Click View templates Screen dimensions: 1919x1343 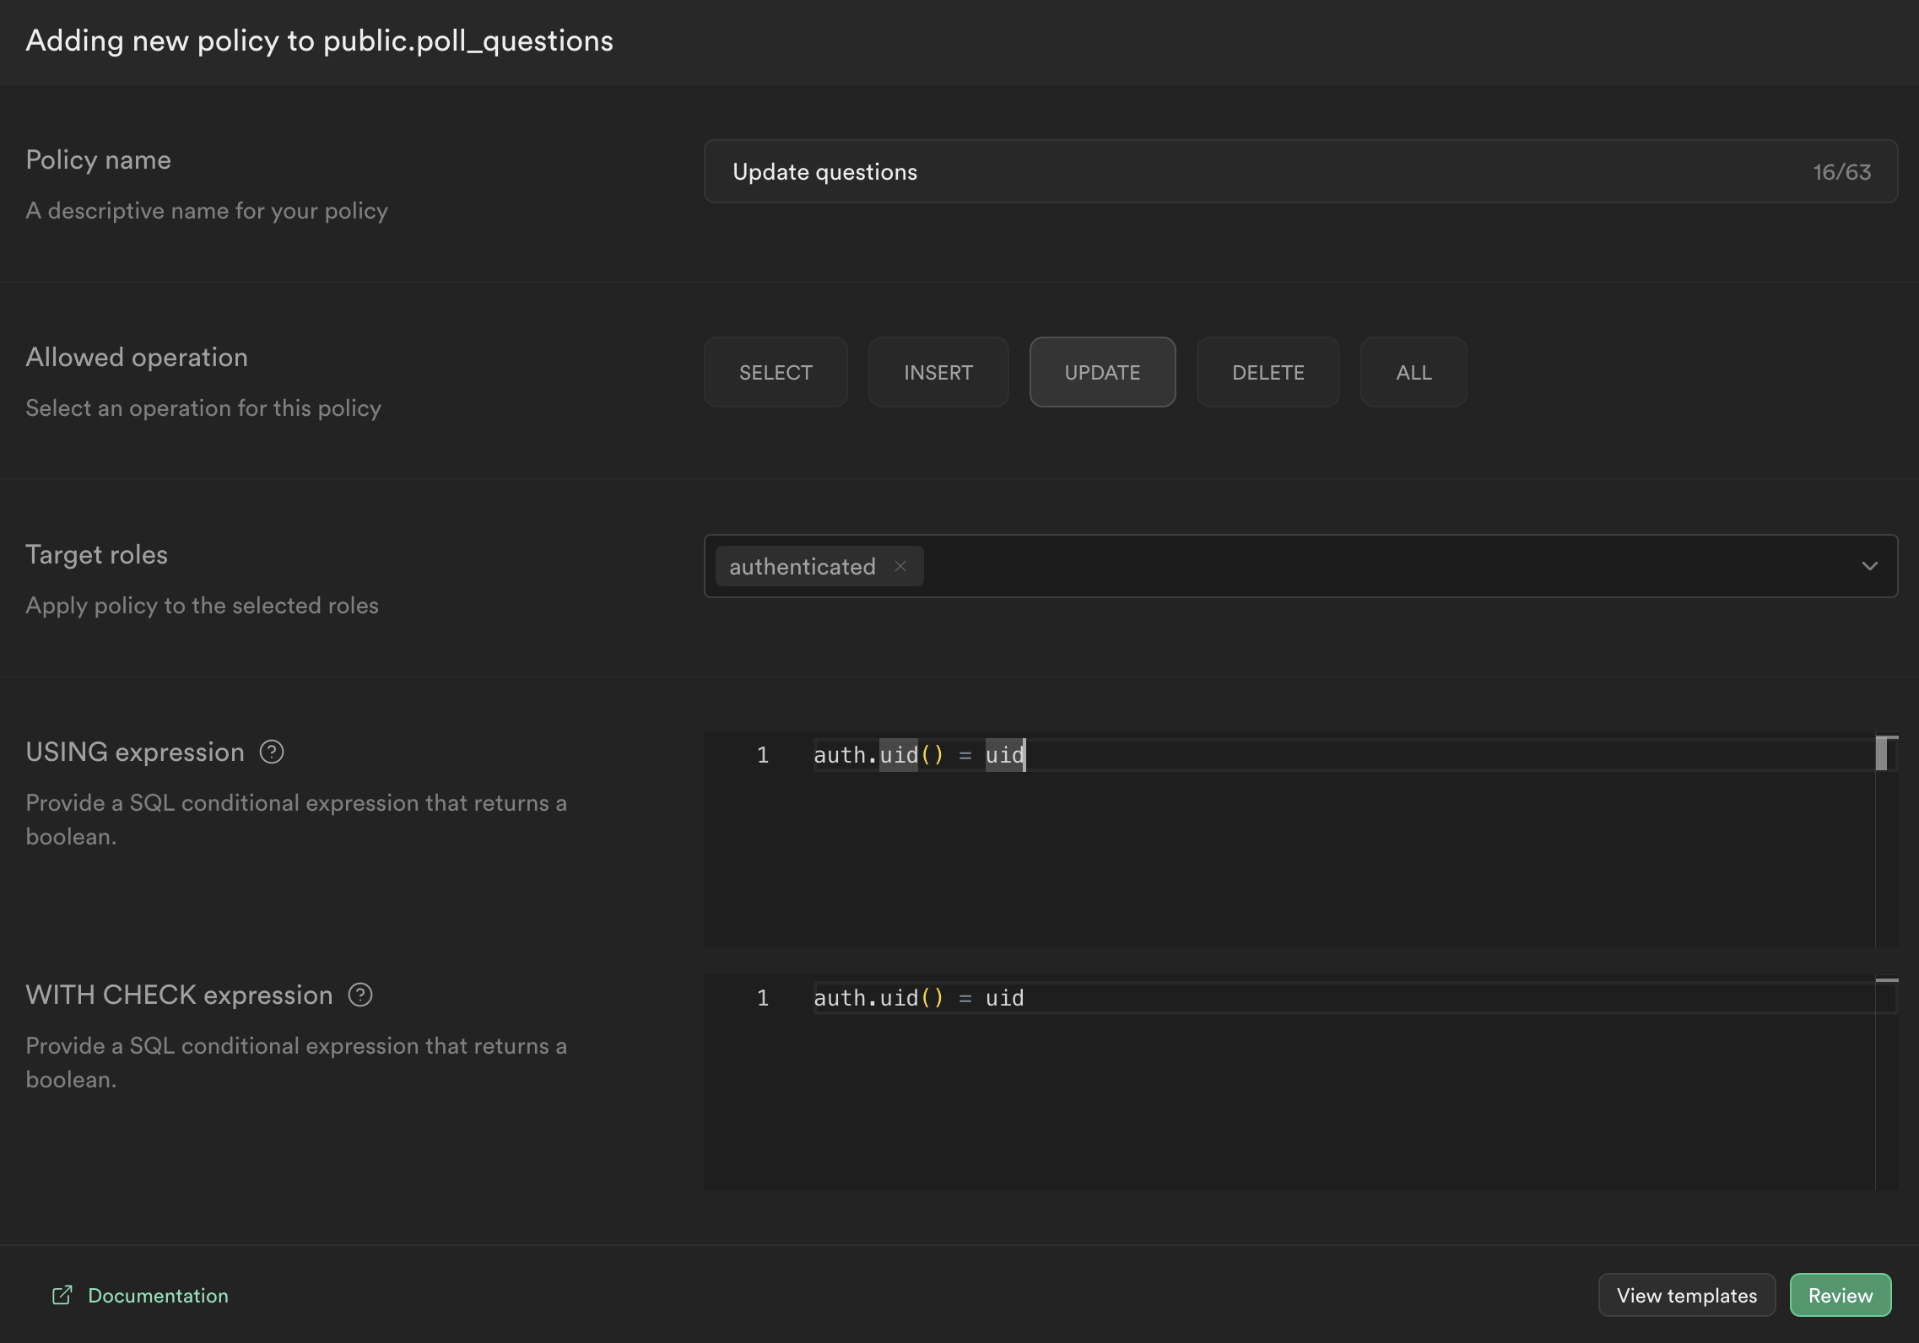pos(1685,1295)
